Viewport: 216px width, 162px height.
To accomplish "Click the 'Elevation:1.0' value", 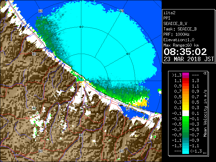I will click(x=179, y=40).
